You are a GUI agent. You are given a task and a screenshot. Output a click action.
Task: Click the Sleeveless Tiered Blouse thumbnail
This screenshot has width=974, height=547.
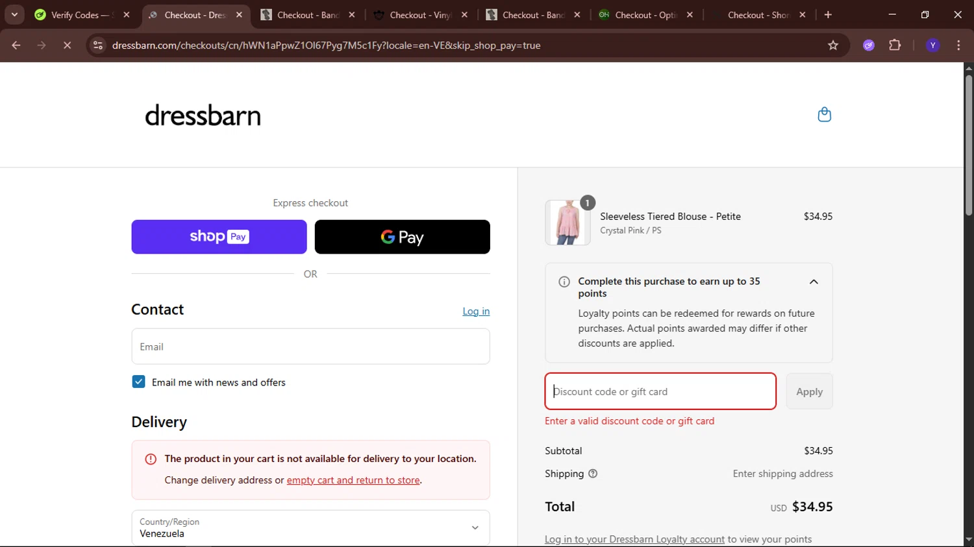pos(568,223)
